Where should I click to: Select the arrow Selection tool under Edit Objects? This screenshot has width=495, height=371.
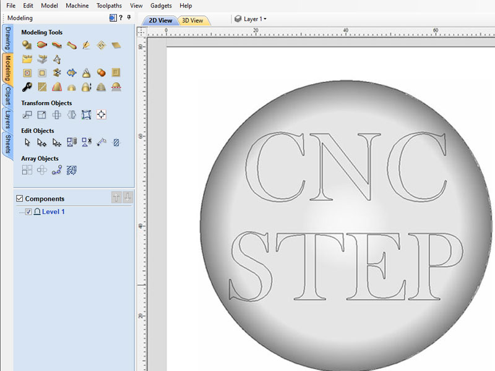(x=27, y=142)
